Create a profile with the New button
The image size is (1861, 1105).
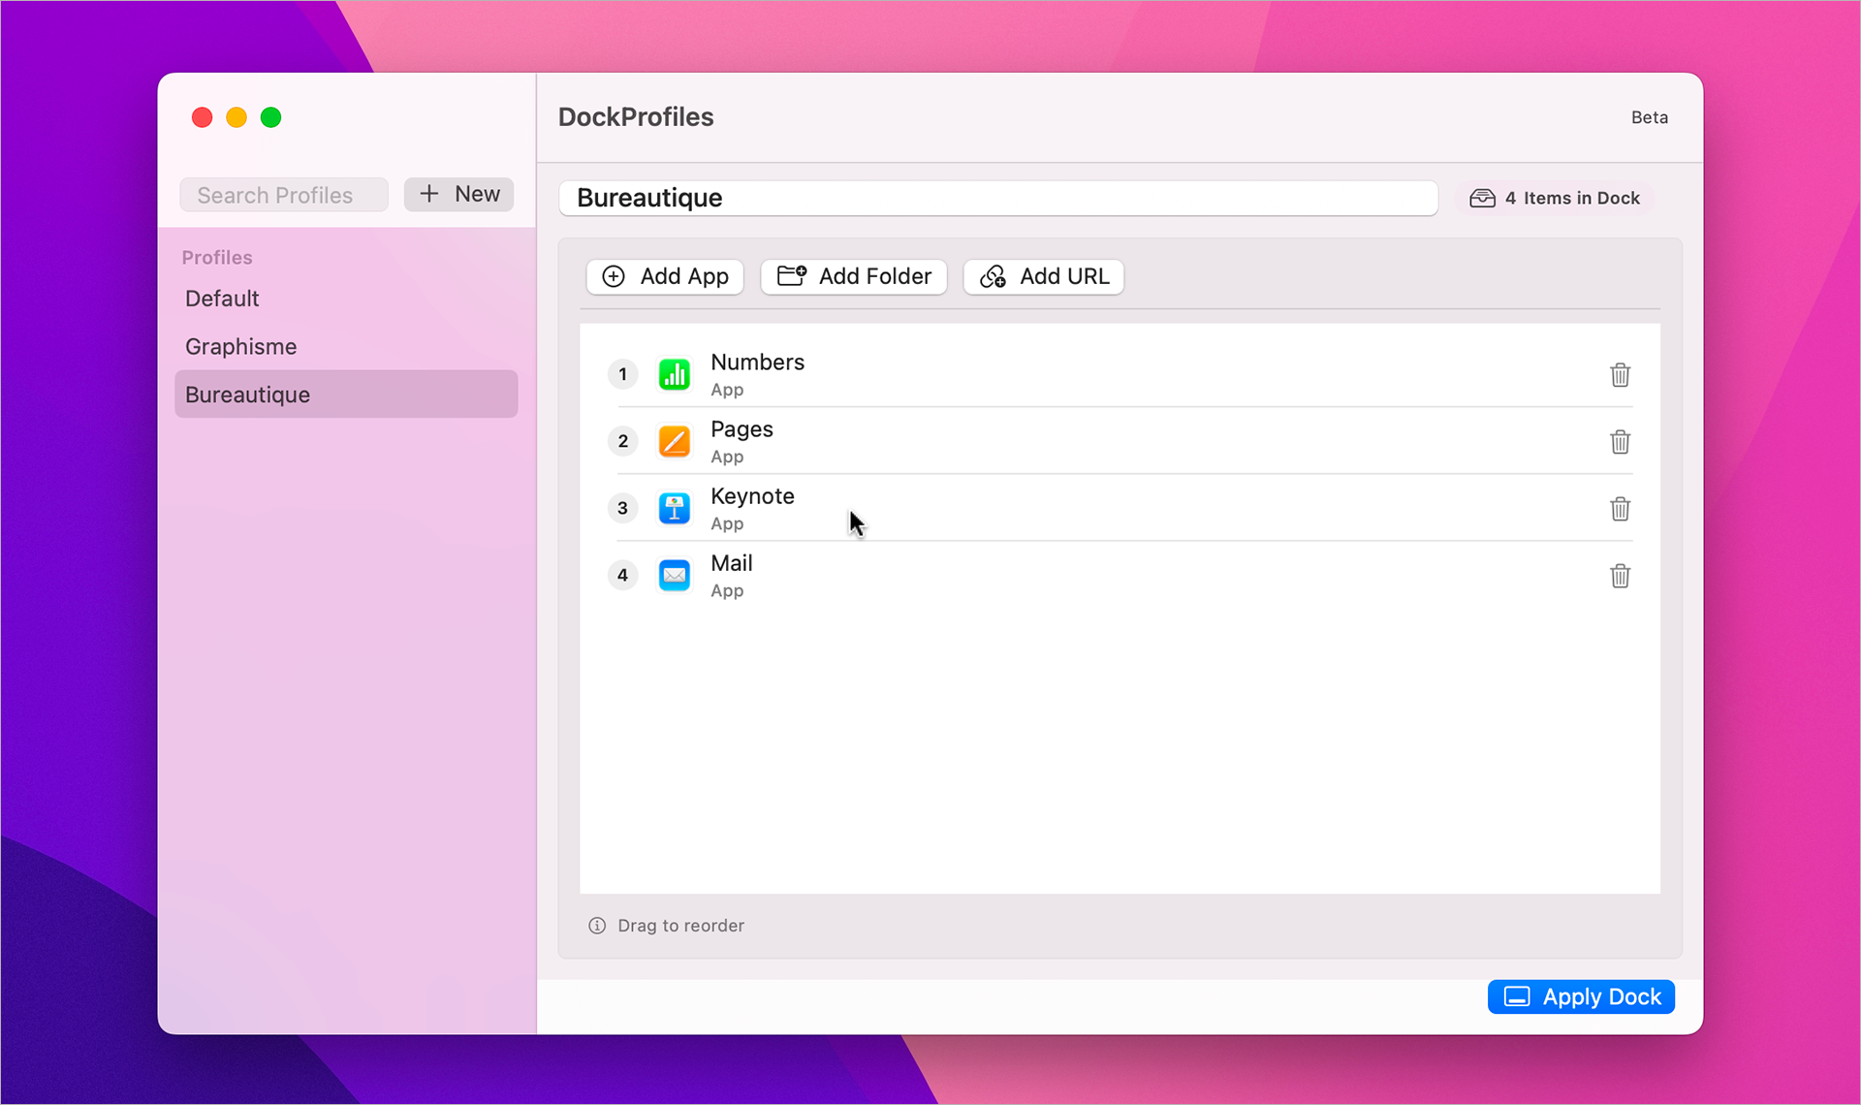point(457,194)
